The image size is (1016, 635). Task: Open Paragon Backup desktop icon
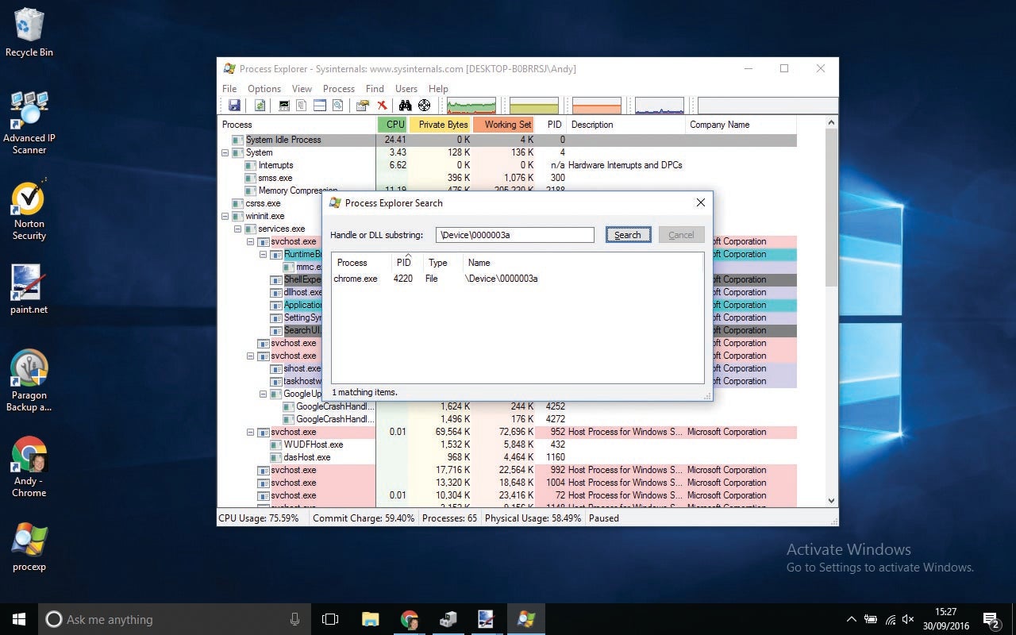click(x=29, y=381)
